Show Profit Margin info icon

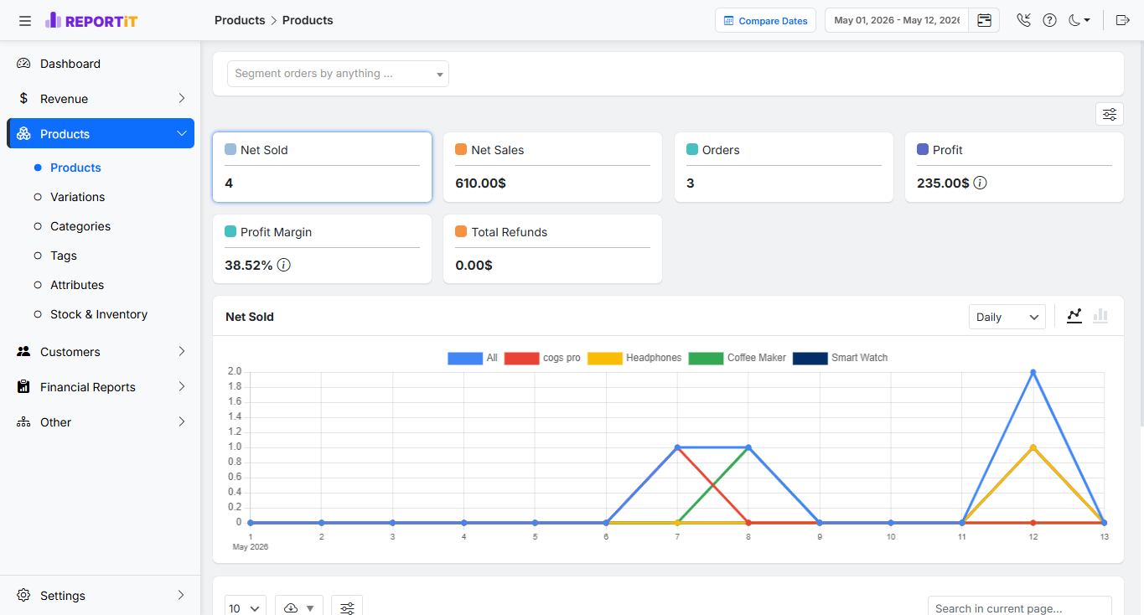point(283,265)
